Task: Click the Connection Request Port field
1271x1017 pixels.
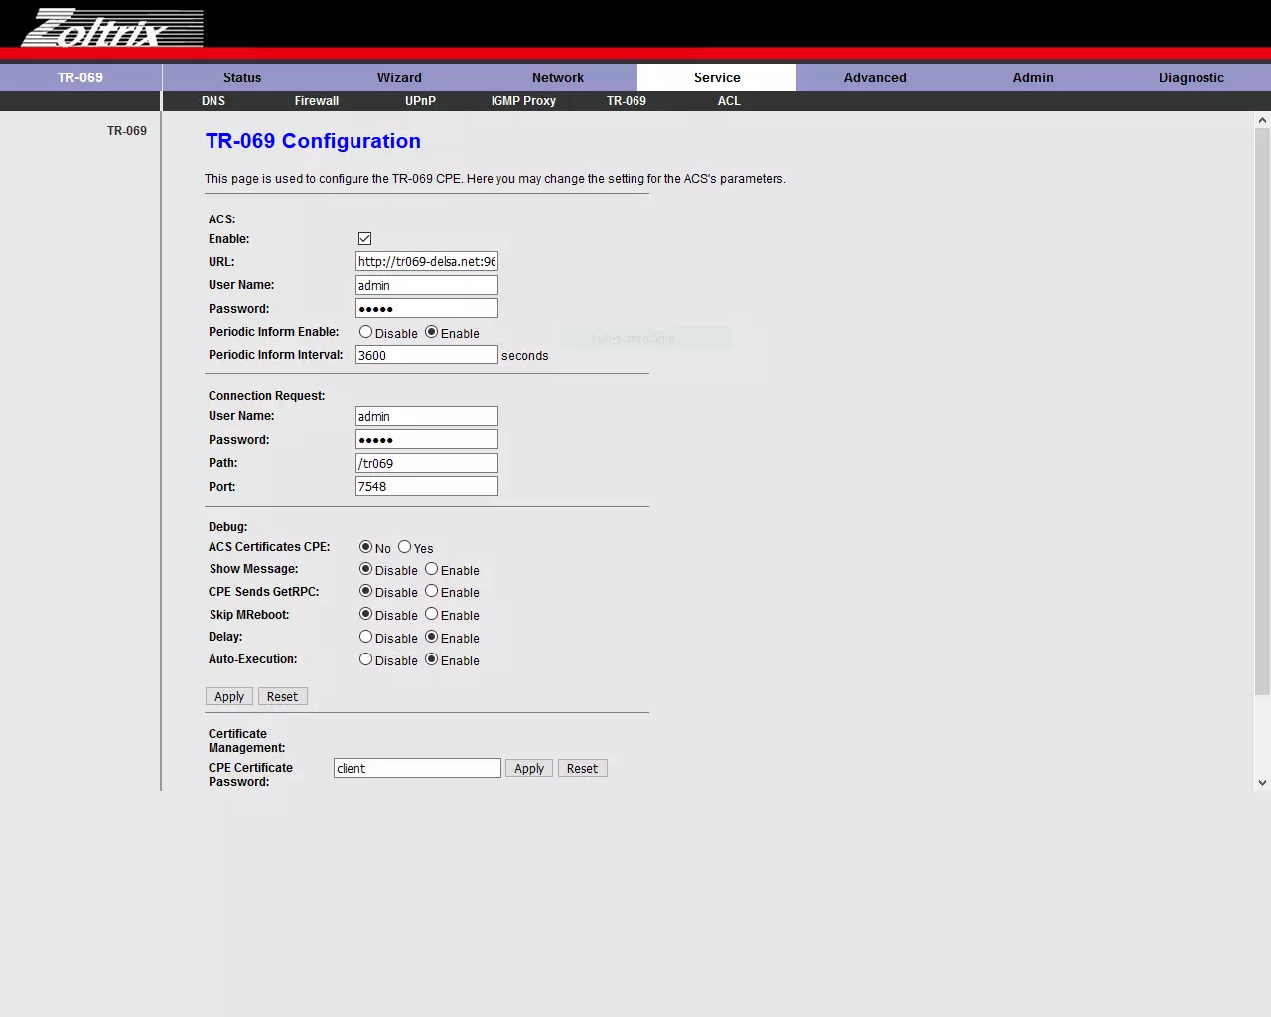Action: (x=427, y=486)
